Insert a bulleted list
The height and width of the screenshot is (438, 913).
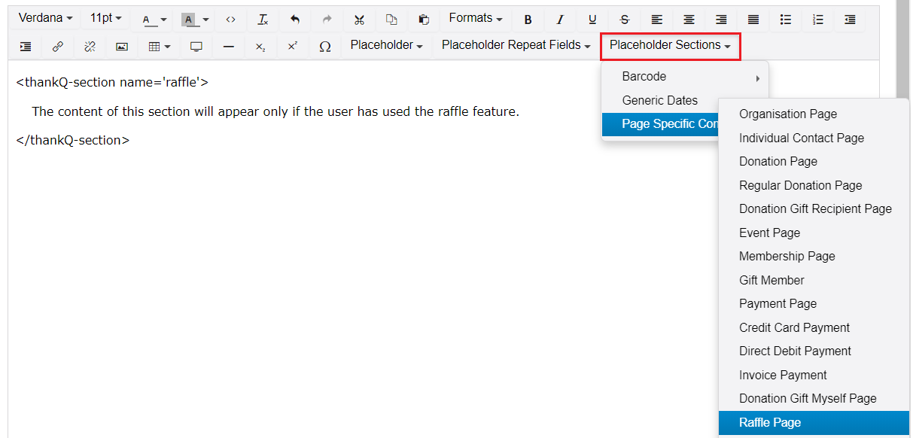(786, 20)
